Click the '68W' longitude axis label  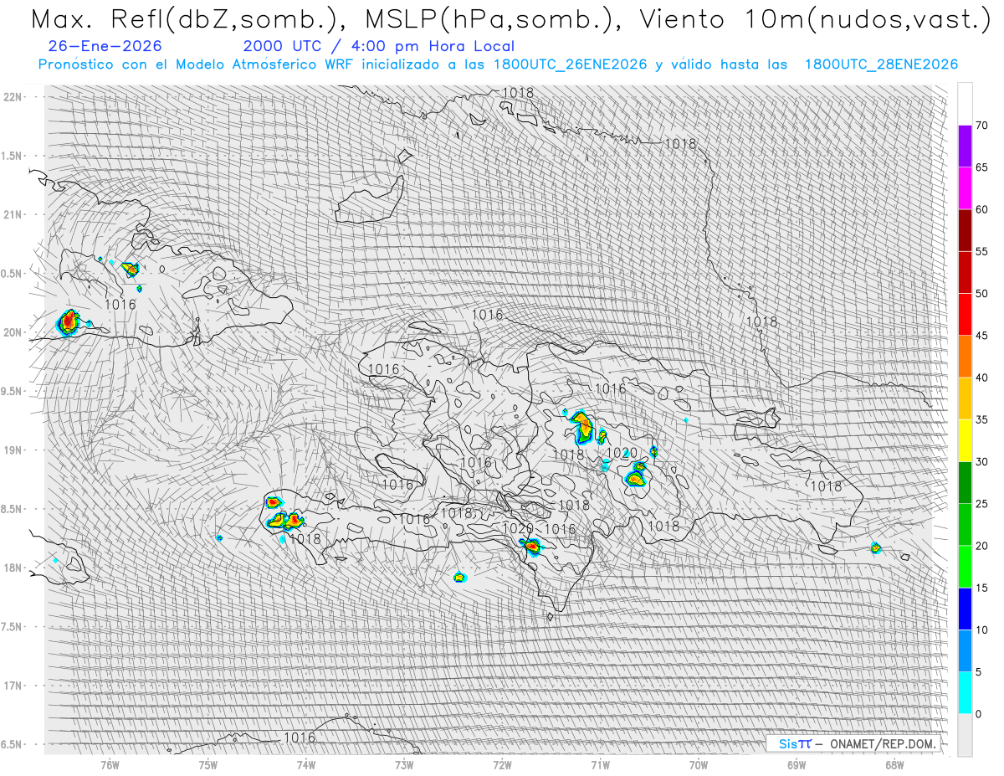tap(894, 764)
